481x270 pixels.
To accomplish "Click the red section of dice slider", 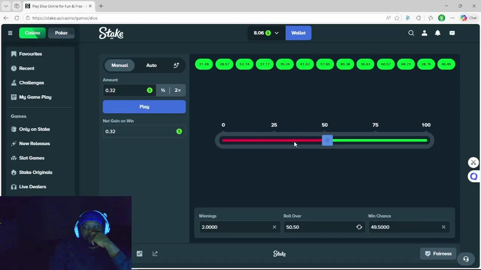I will (x=272, y=141).
